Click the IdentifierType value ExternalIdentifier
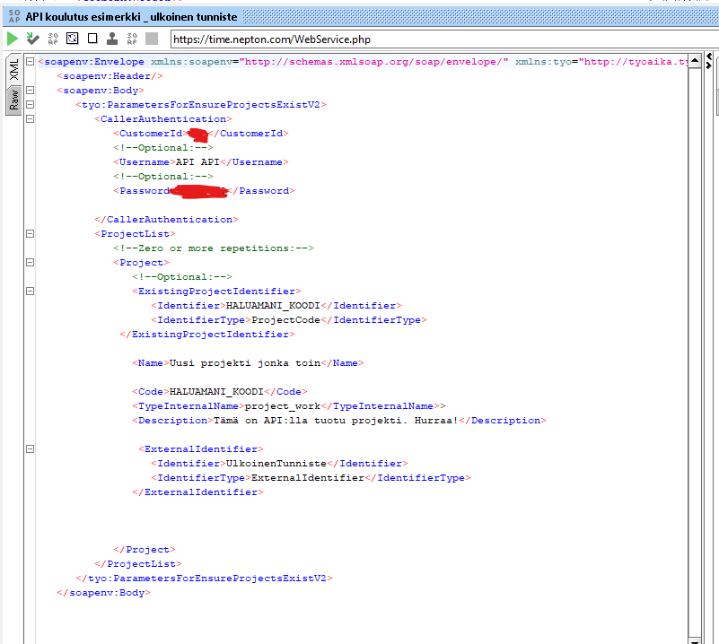 pyautogui.click(x=308, y=478)
